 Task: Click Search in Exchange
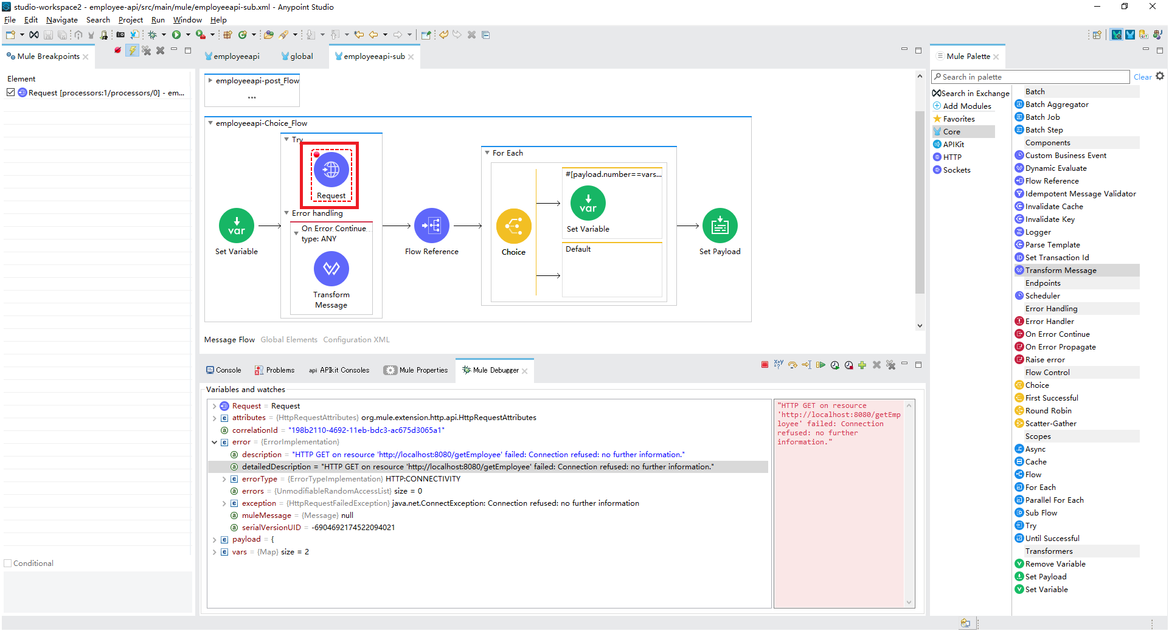click(x=971, y=94)
